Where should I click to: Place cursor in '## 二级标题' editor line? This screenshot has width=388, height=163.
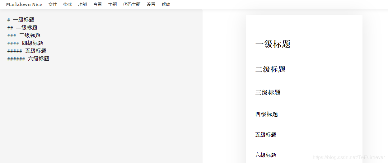click(22, 28)
